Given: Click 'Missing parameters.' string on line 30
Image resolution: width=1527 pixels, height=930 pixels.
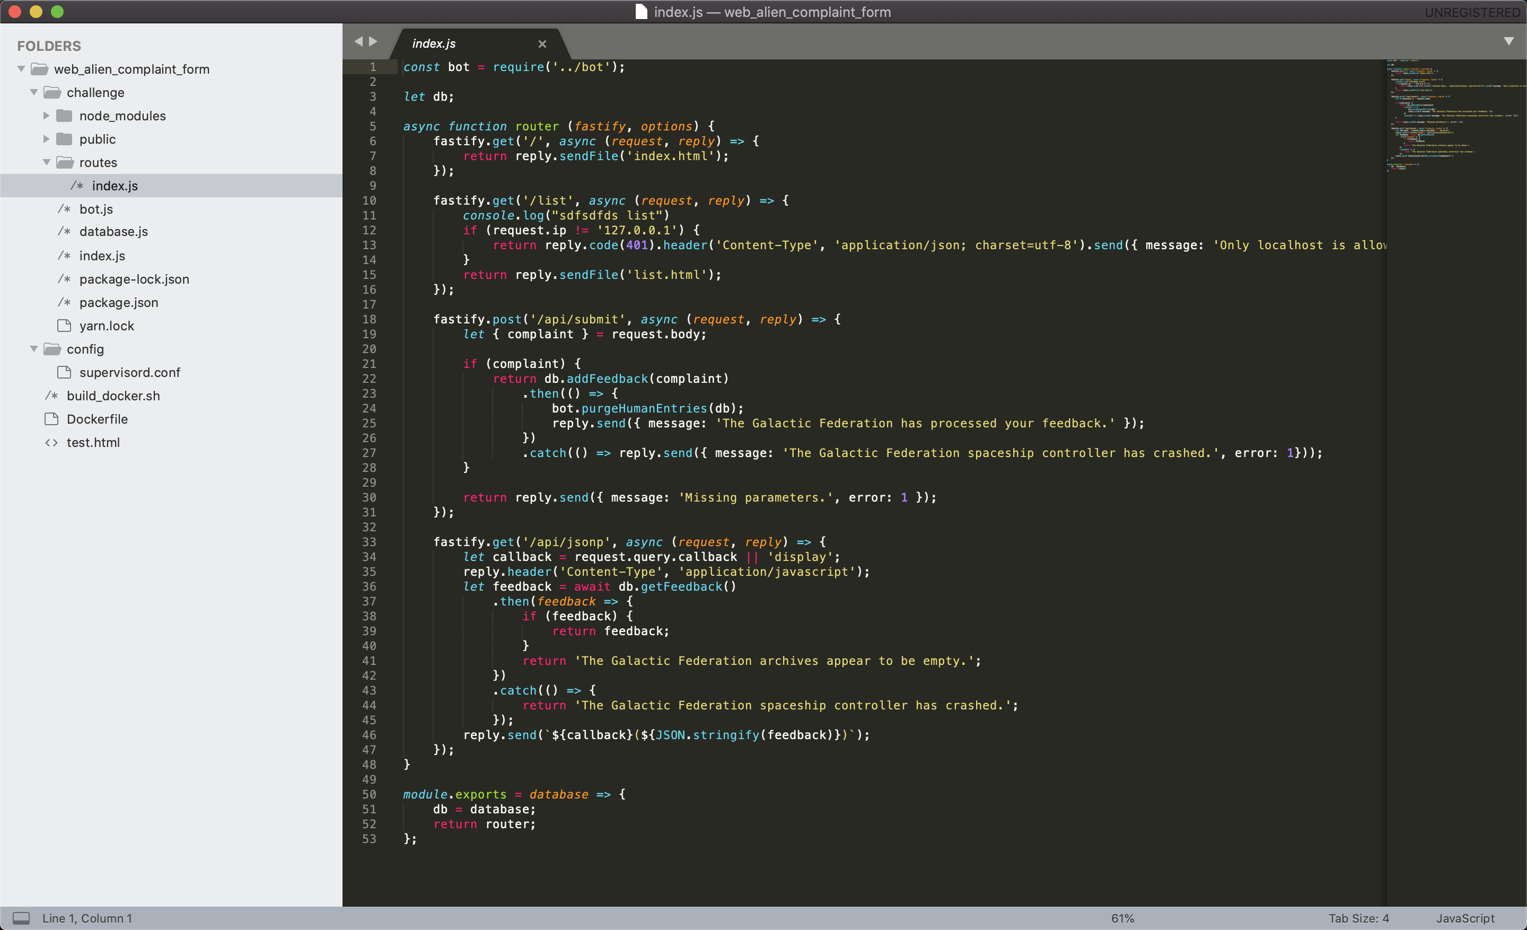Looking at the screenshot, I should [756, 497].
